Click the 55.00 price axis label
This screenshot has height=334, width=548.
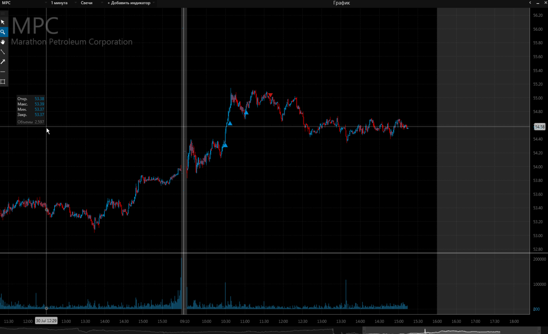538,98
